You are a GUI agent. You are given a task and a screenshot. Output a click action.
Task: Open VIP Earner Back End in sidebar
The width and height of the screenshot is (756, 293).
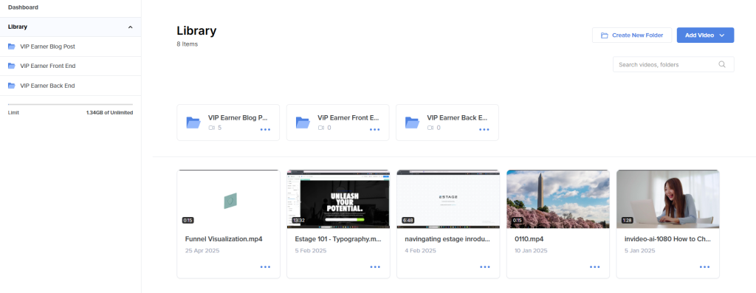click(x=70, y=86)
